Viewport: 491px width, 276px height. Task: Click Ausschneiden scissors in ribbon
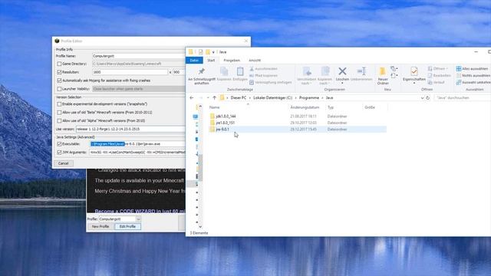click(264, 69)
